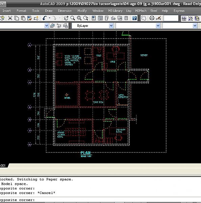Click the blue Help question mark icon

134,18
